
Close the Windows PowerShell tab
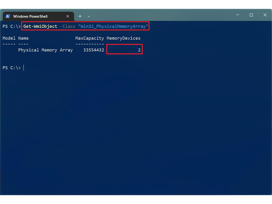(68, 16)
